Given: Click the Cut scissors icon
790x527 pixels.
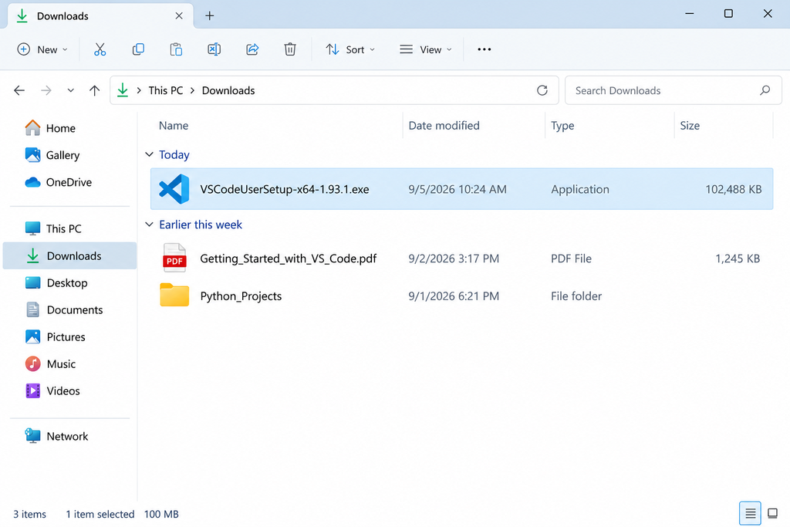Looking at the screenshot, I should point(100,49).
